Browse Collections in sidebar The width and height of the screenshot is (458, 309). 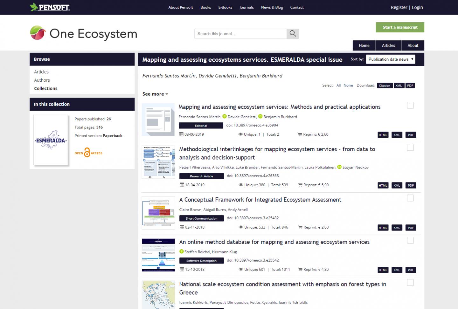coord(46,88)
